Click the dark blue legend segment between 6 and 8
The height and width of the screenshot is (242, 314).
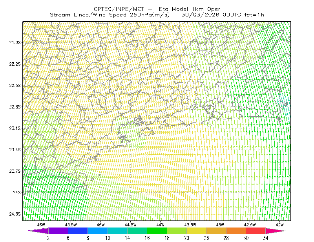pos(78,231)
